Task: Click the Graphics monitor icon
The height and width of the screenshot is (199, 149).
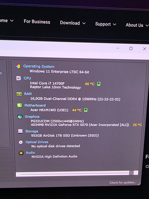Action: tap(20, 117)
